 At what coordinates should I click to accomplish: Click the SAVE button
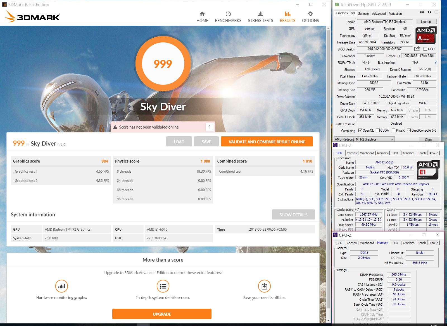(x=206, y=142)
